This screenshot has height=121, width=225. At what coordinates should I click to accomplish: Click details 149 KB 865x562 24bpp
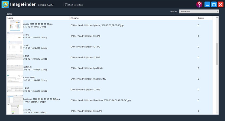pos(35,102)
